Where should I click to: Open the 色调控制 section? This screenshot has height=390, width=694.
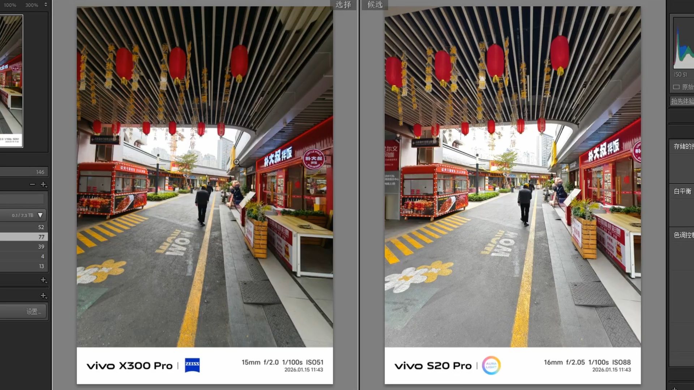tap(683, 235)
